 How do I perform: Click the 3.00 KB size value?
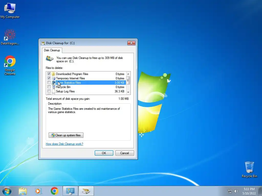click(119, 83)
